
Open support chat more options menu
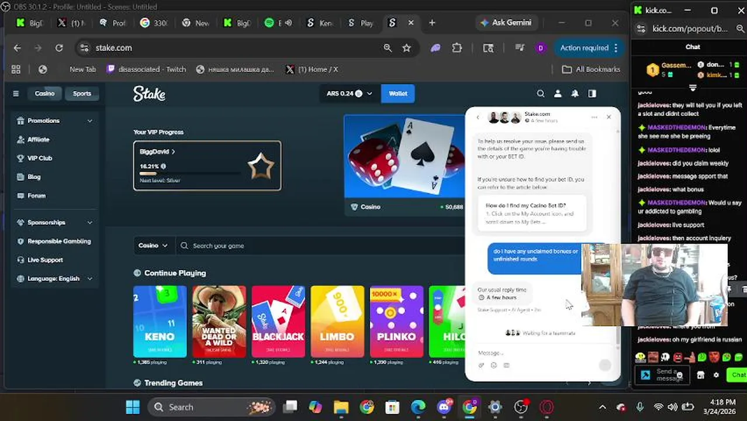click(594, 117)
